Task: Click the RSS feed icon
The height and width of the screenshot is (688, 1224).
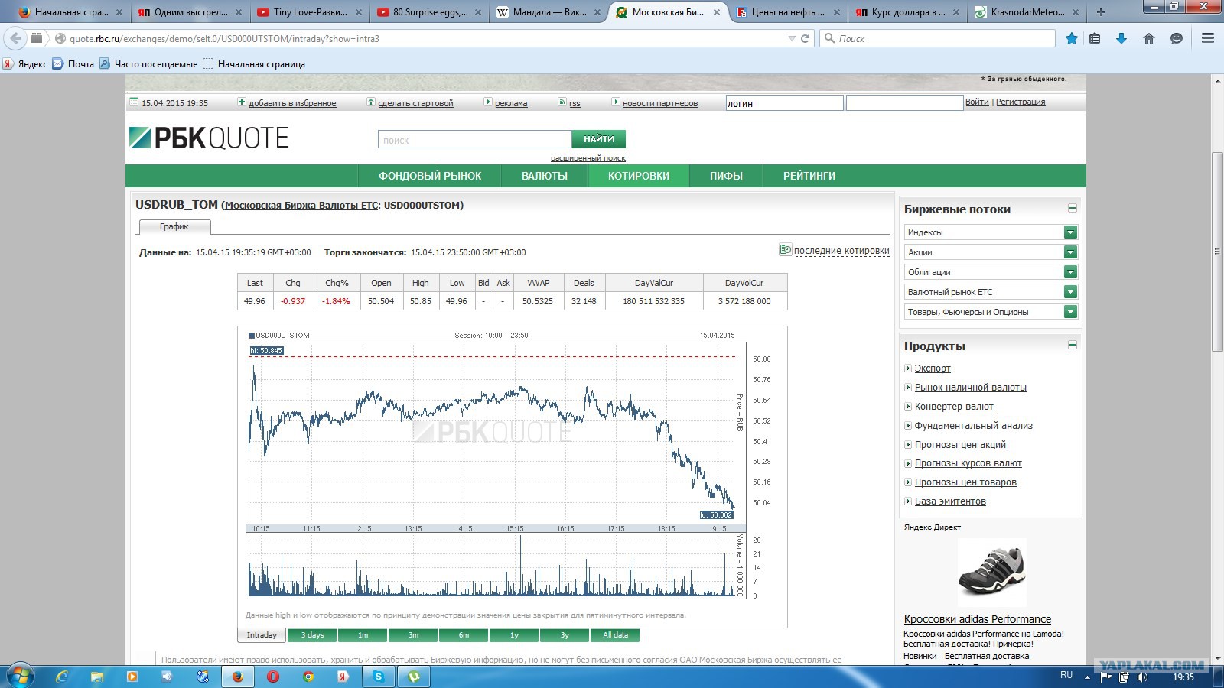Action: tap(562, 102)
